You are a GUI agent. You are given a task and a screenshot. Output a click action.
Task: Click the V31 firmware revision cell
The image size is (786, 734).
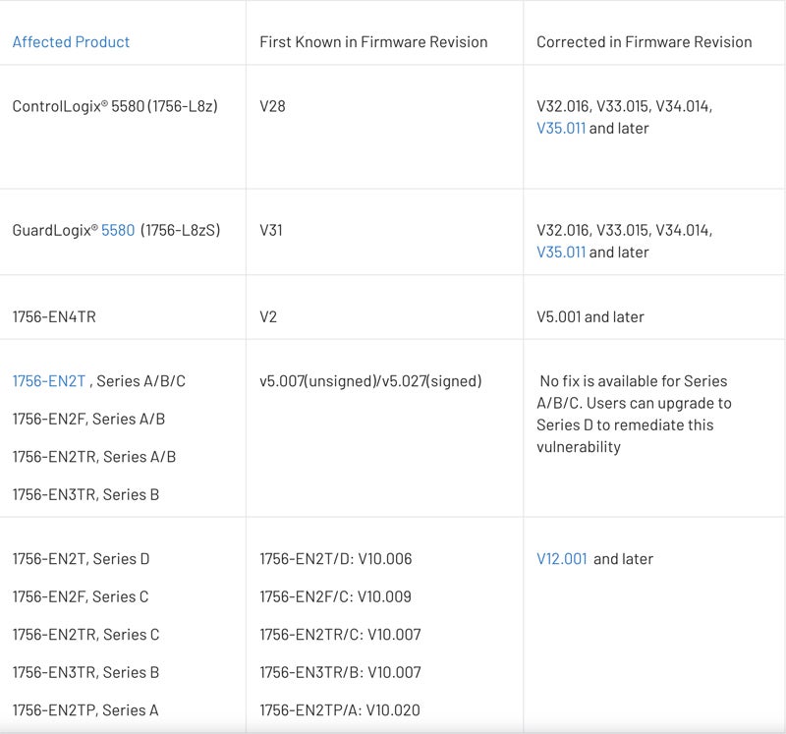(x=272, y=231)
